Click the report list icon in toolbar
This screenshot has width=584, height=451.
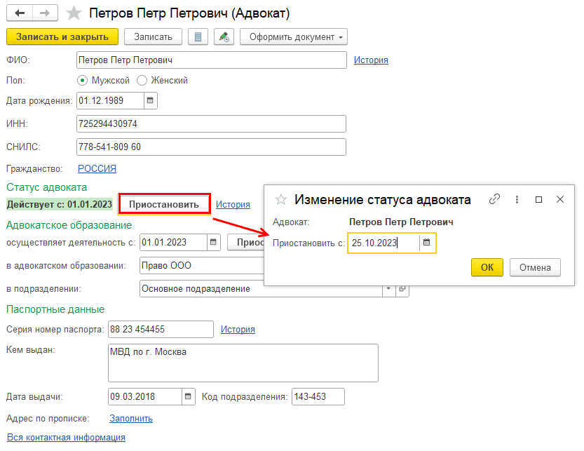point(199,36)
